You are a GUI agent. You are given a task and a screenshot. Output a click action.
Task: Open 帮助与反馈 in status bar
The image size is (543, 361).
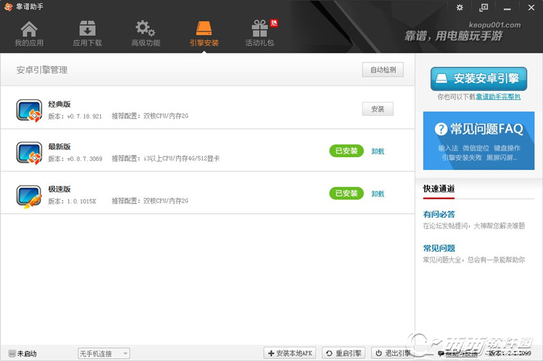click(458, 353)
